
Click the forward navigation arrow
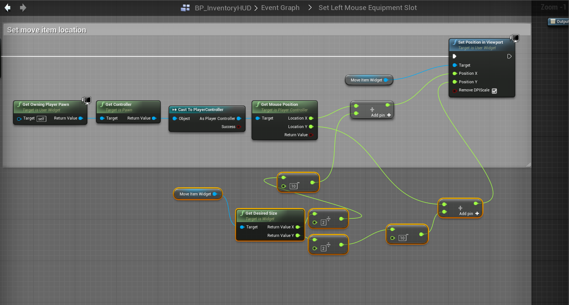click(23, 8)
